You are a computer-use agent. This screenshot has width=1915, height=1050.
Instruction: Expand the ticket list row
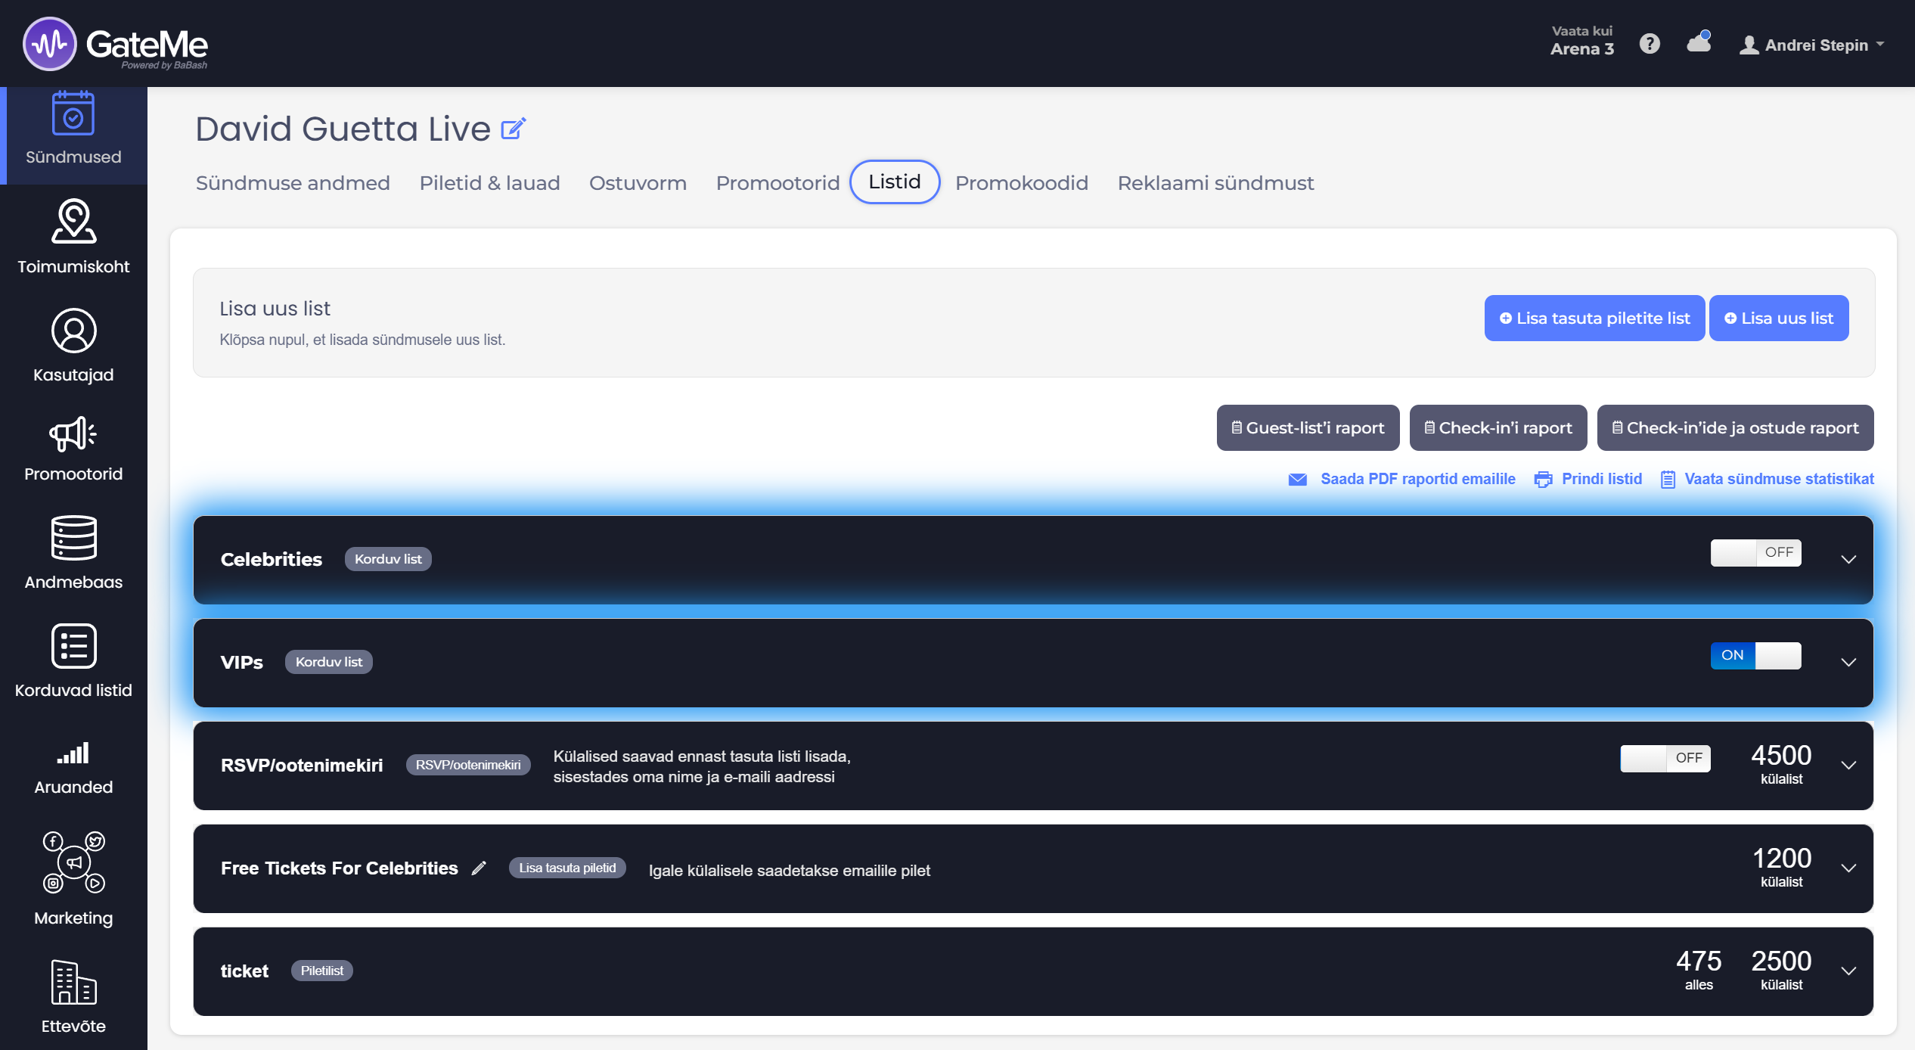pyautogui.click(x=1848, y=971)
